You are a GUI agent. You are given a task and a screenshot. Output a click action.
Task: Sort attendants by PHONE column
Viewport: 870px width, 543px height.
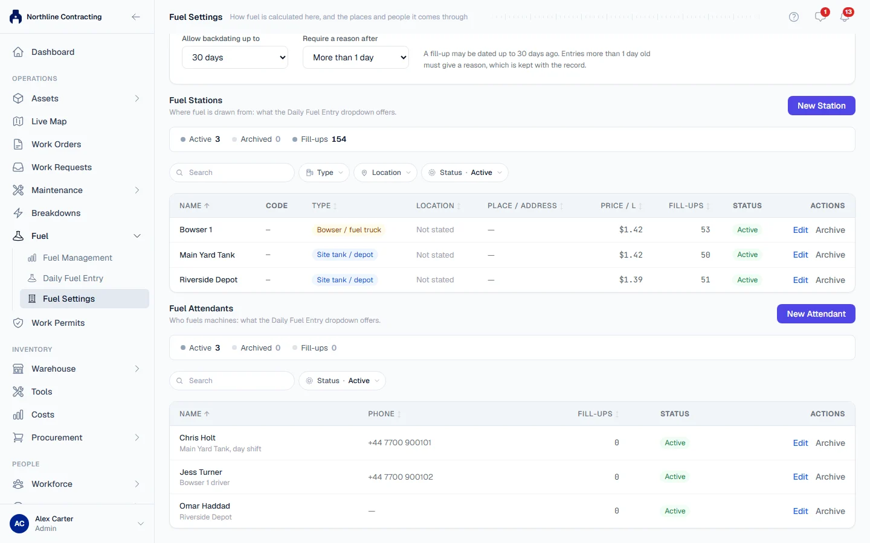384,414
